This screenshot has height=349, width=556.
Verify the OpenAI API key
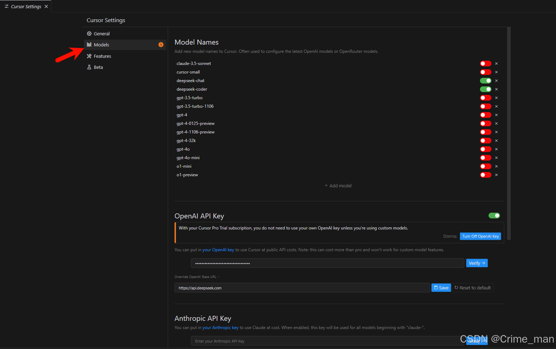pos(477,263)
